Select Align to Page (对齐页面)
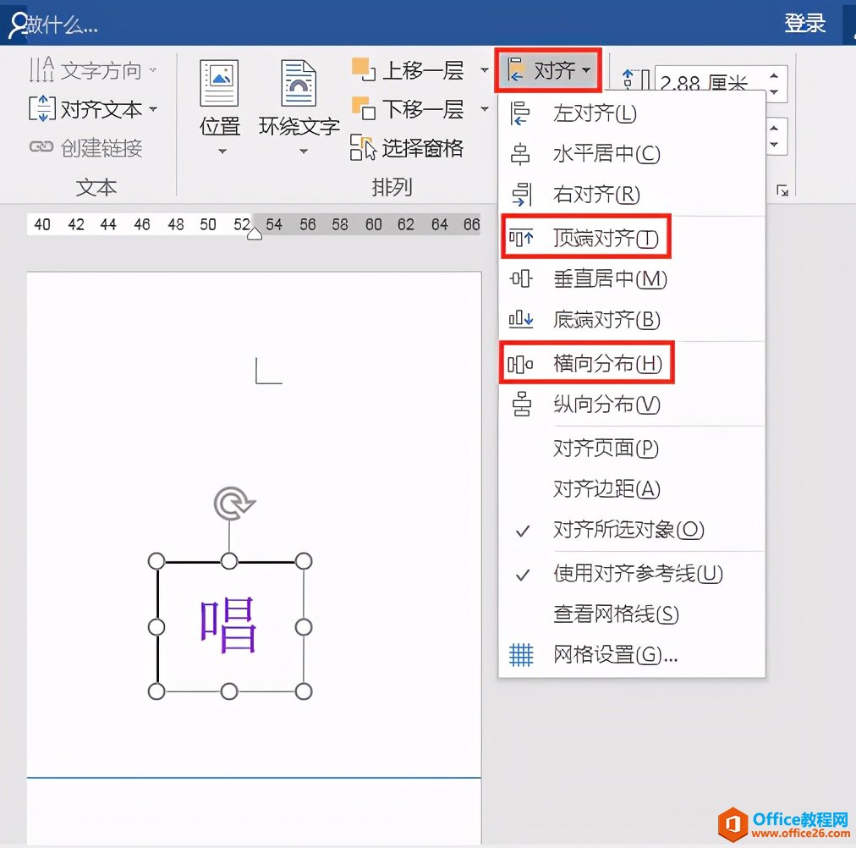 (632, 449)
